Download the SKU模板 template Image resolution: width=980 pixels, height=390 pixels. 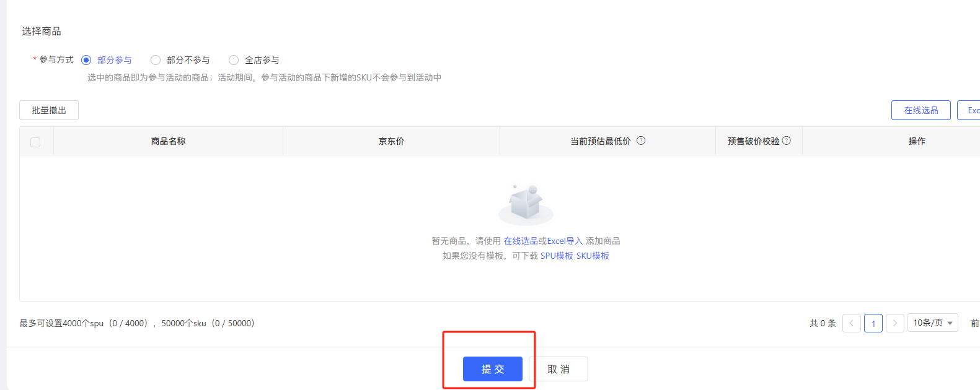click(x=593, y=256)
